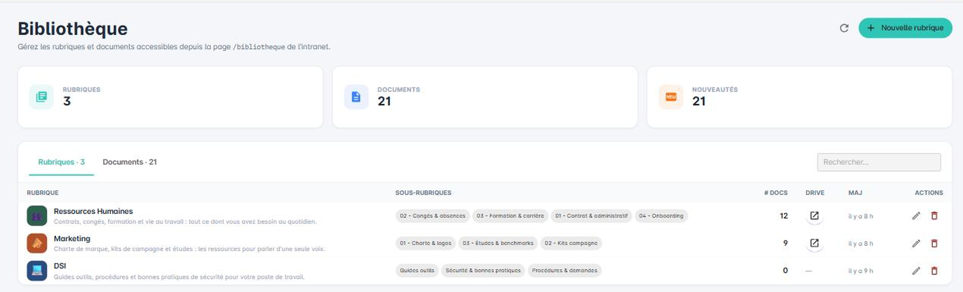
Task: Open Drive link for Ressources Humaines
Action: pos(814,216)
